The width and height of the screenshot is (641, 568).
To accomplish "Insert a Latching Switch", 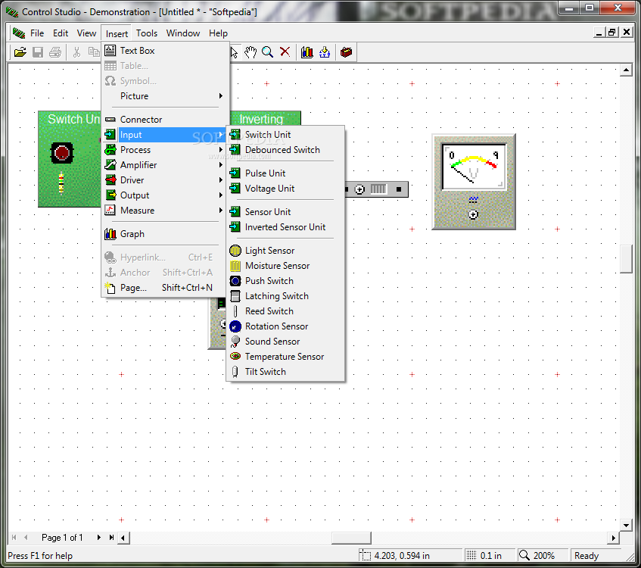I will 285,296.
